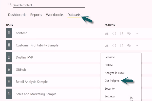The width and height of the screenshot is (152, 101).
Task: Schedule refresh for Customer Profitability Sample
Action: tap(122, 45)
